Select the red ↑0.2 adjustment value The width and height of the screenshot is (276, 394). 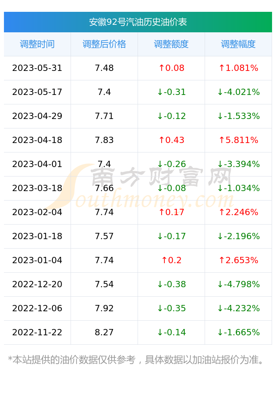point(172,260)
